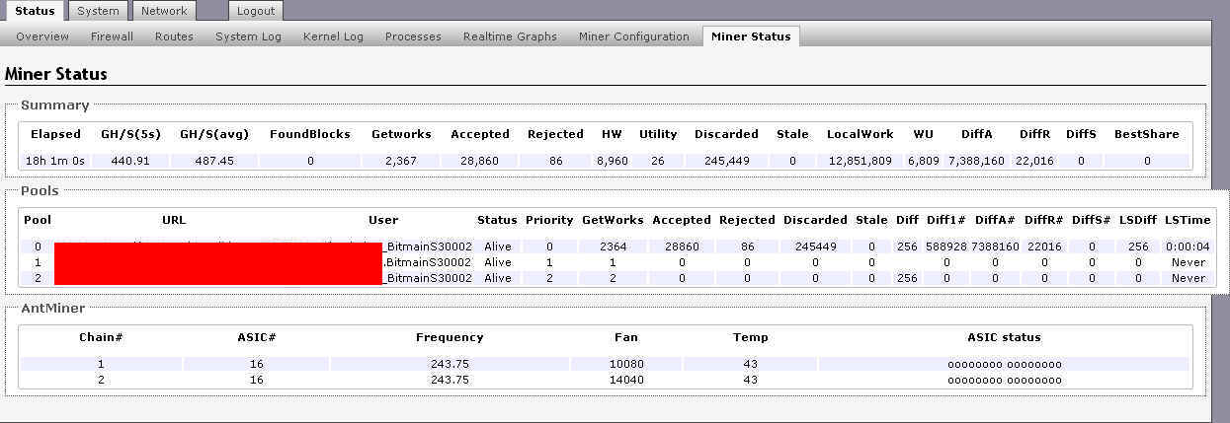Click the Pools URL column header
Viewport: 1230px width, 423px height.
coord(174,220)
